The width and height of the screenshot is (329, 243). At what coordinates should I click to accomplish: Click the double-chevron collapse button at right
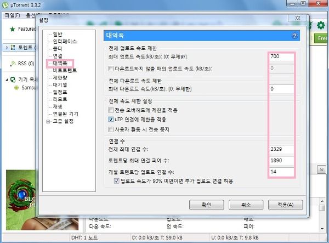tap(321, 169)
